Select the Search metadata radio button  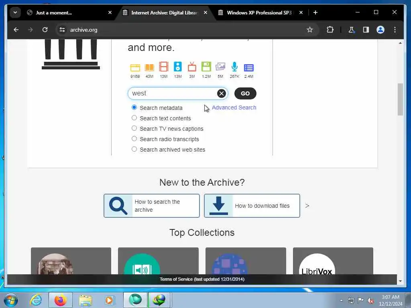point(134,107)
